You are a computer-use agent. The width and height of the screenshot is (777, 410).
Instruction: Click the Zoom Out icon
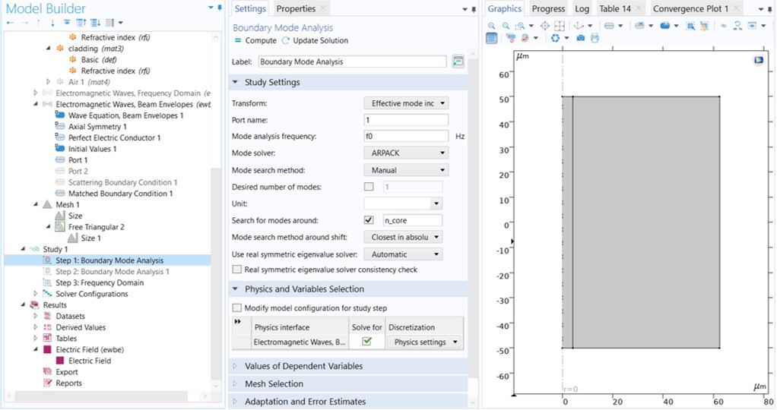[505, 26]
